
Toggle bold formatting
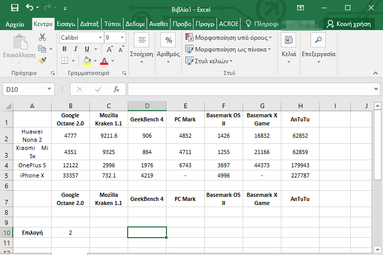tap(64, 49)
